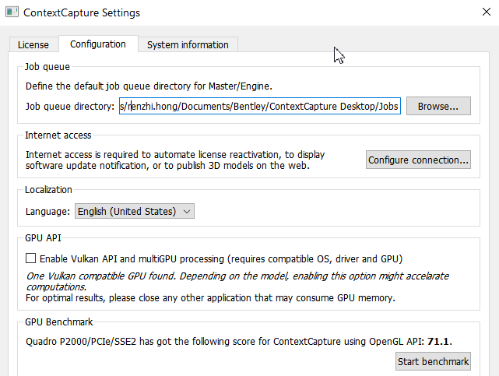Screen dimensions: 499x376
Task: Click the bold 71.1 benchmark score
Action: (x=439, y=341)
